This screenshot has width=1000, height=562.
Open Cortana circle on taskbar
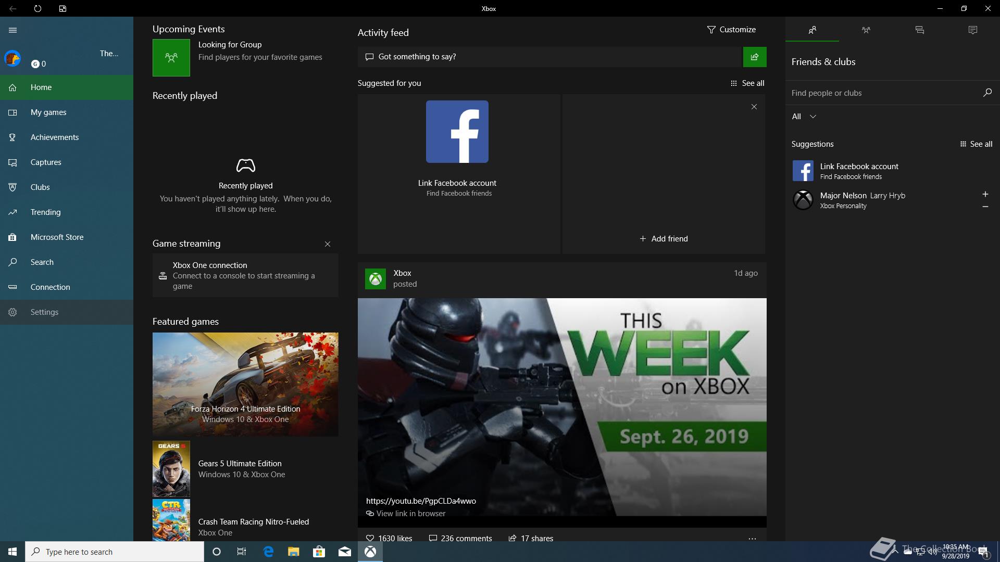[x=217, y=552]
